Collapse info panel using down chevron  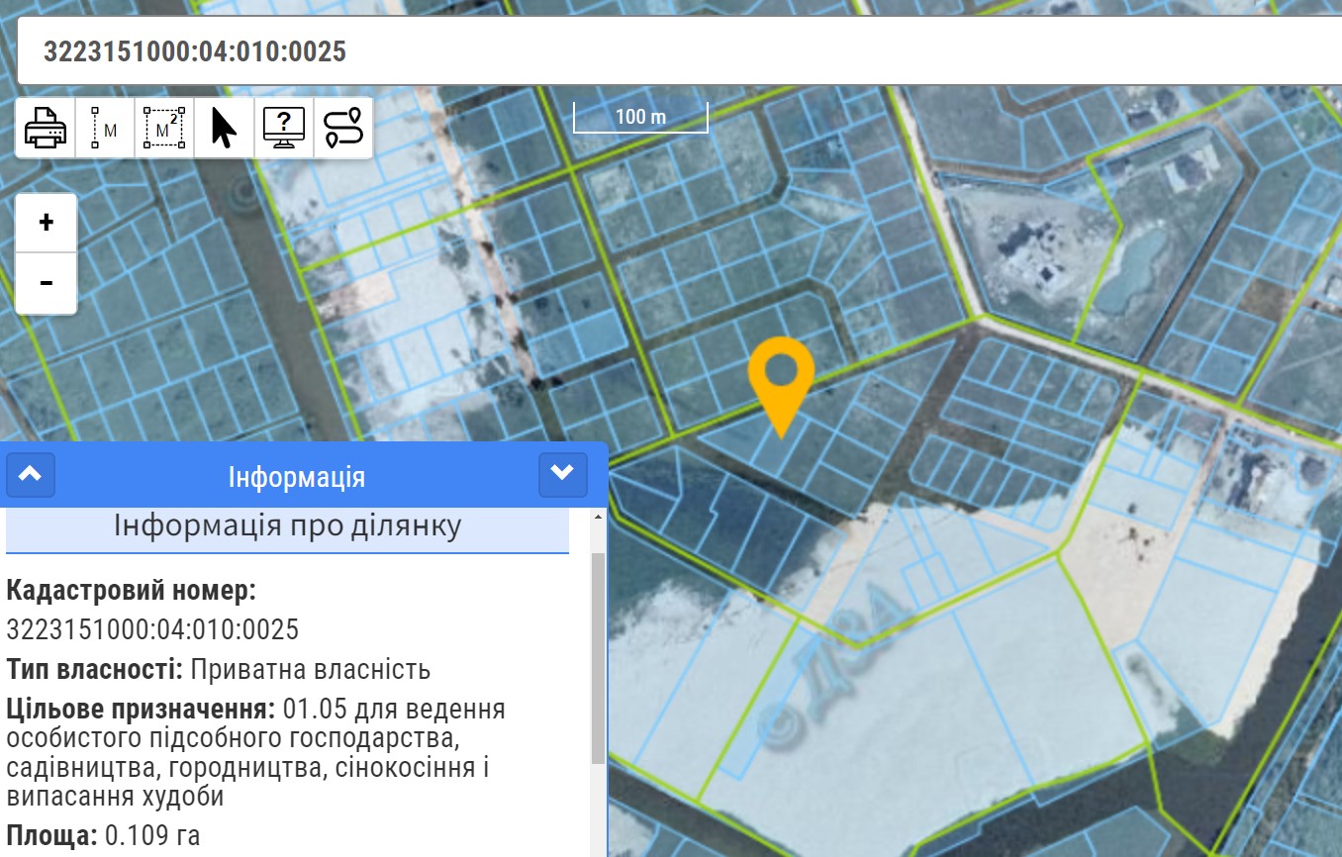point(562,475)
